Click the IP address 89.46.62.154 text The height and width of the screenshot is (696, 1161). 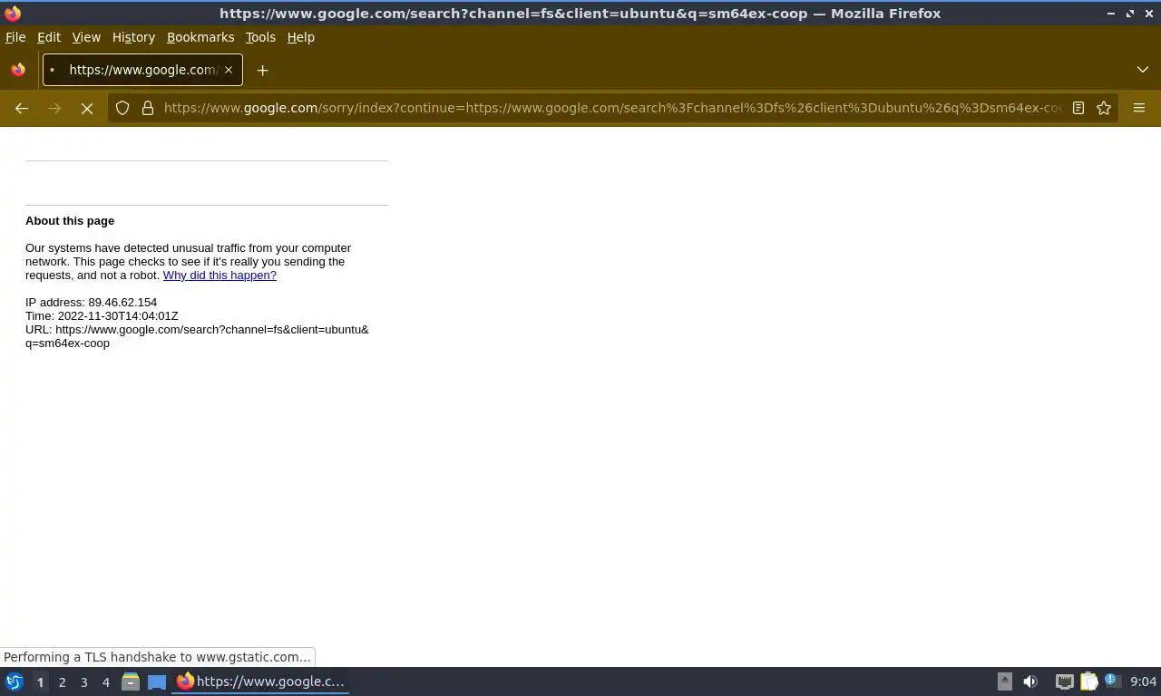point(91,303)
